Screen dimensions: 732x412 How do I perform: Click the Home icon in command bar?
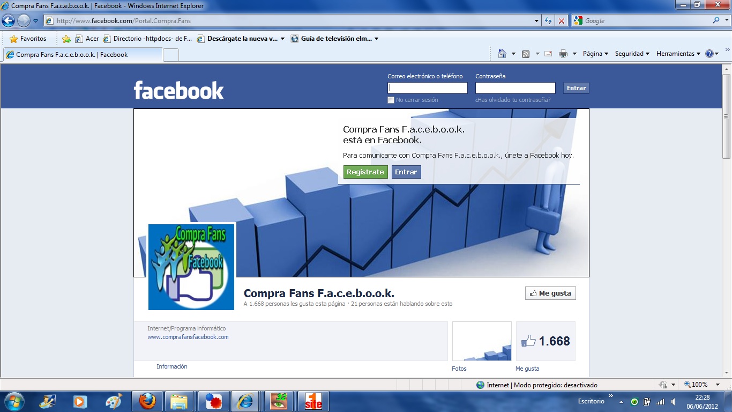click(502, 54)
